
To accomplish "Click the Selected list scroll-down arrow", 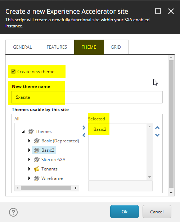I will coord(149,177).
